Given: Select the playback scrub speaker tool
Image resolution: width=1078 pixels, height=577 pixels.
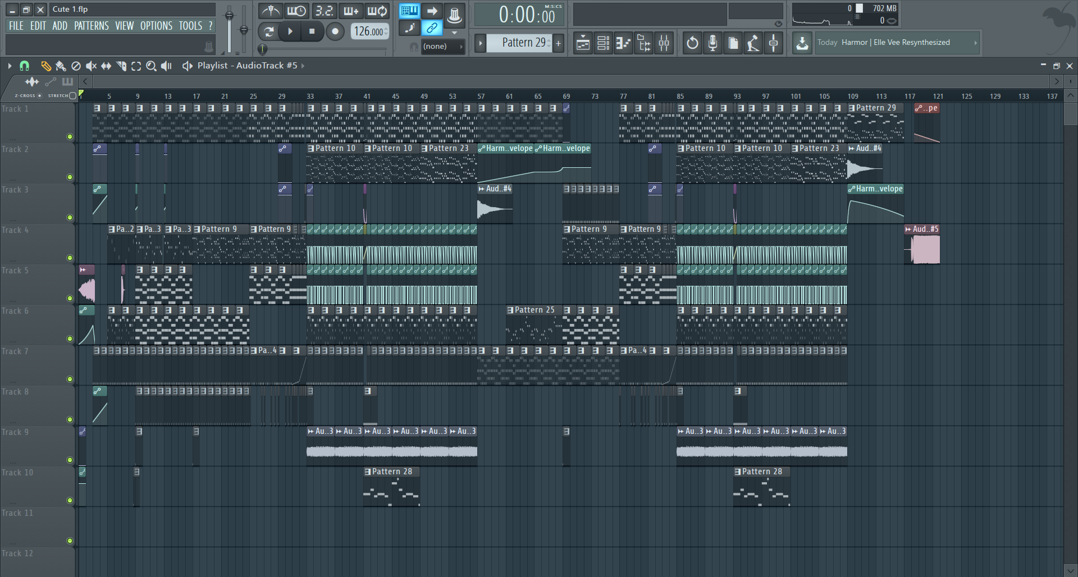Looking at the screenshot, I should point(166,66).
